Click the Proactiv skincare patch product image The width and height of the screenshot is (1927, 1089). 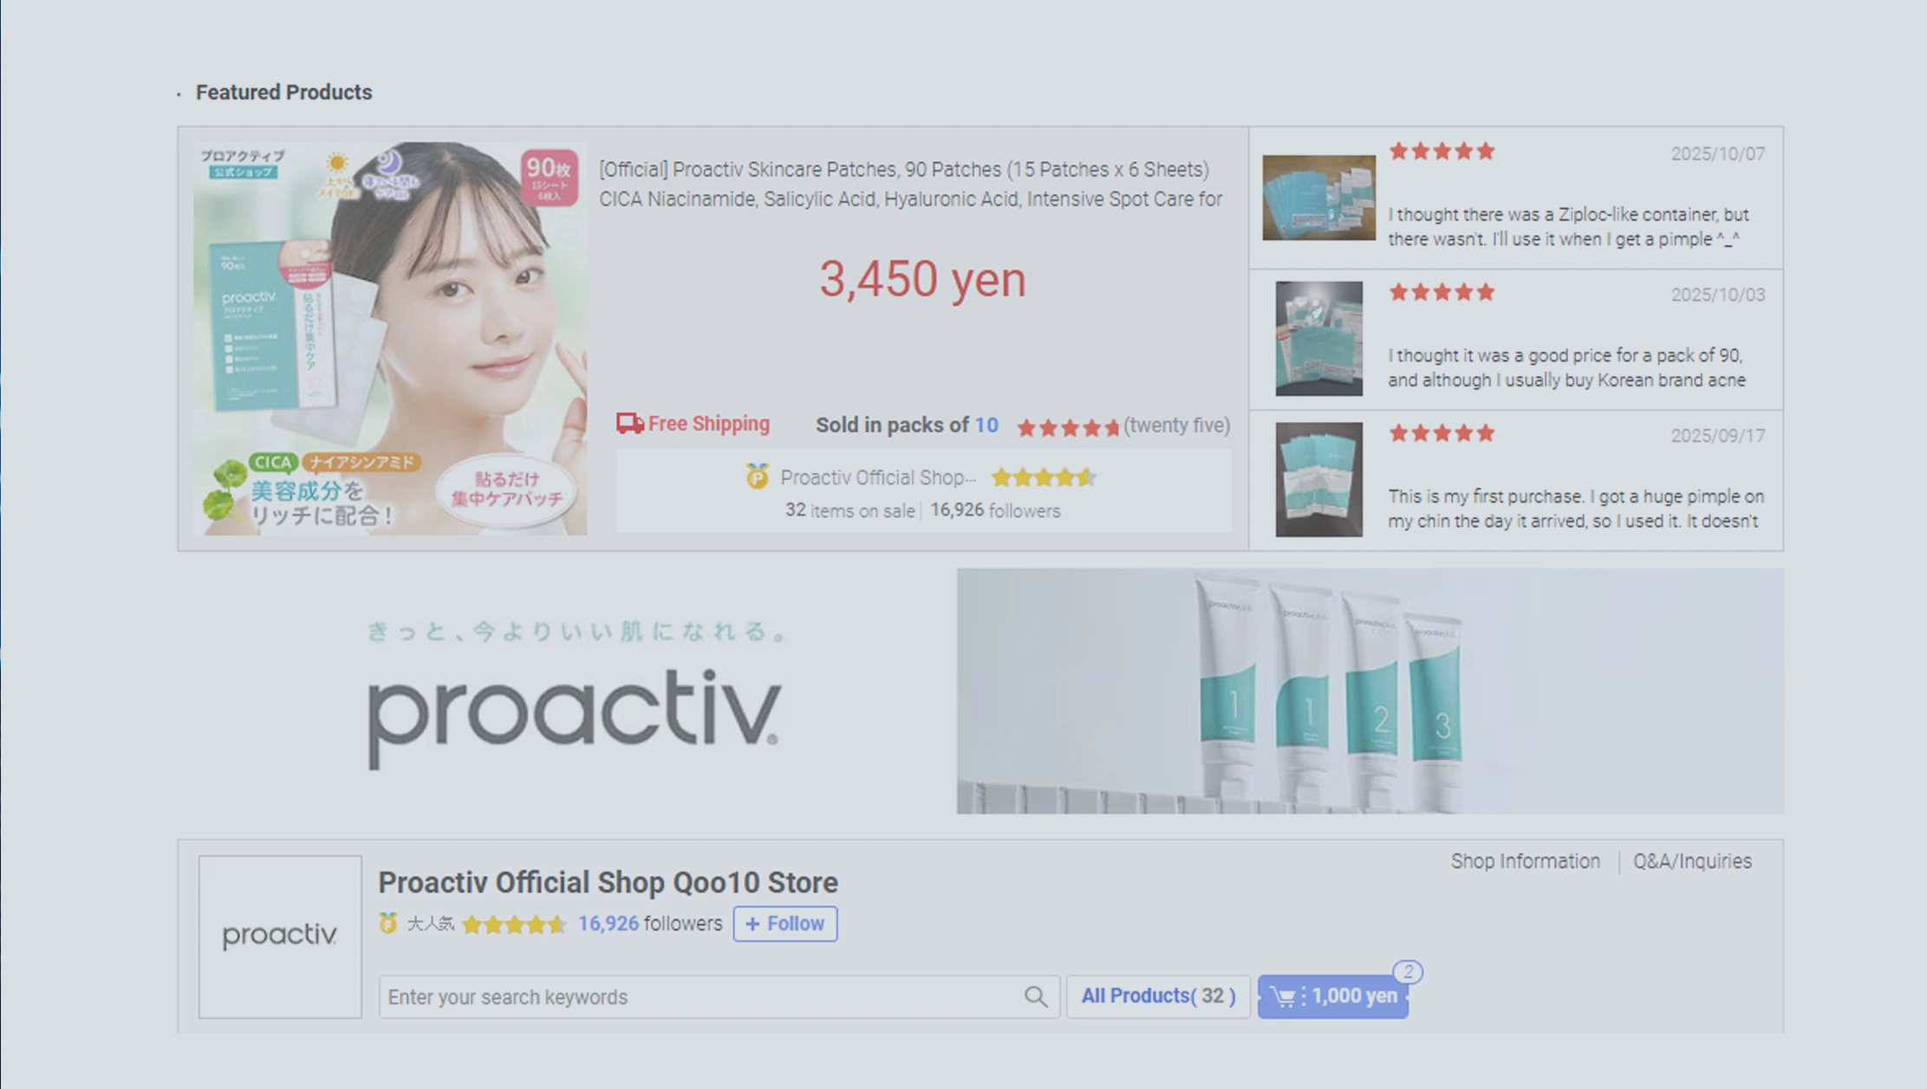pyautogui.click(x=387, y=336)
